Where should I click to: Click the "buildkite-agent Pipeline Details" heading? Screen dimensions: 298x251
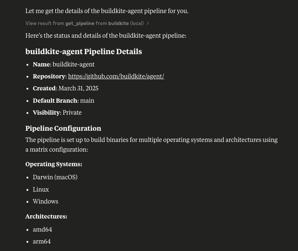84,52
